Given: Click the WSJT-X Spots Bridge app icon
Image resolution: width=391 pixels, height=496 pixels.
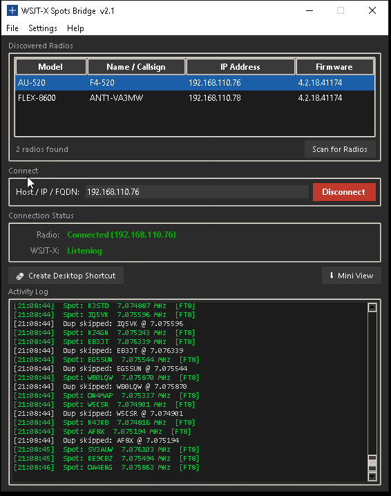Looking at the screenshot, I should [x=12, y=10].
